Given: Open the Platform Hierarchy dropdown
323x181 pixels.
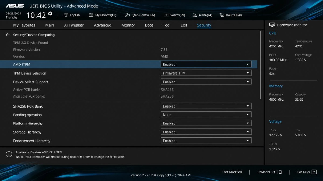Looking at the screenshot, I should pyautogui.click(x=206, y=123).
